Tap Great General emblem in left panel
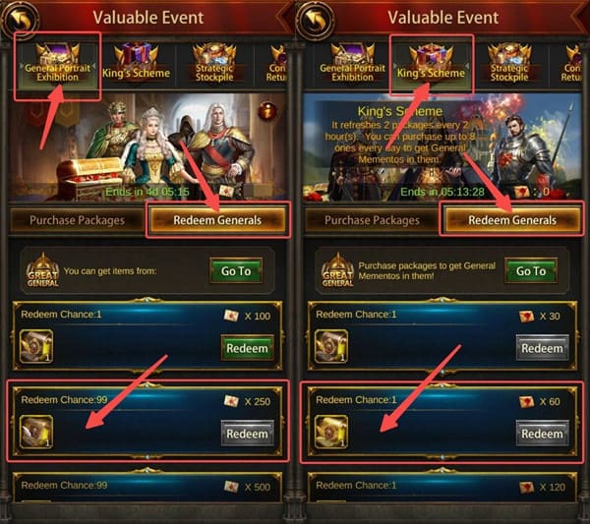This screenshot has height=524, width=590. point(42,270)
